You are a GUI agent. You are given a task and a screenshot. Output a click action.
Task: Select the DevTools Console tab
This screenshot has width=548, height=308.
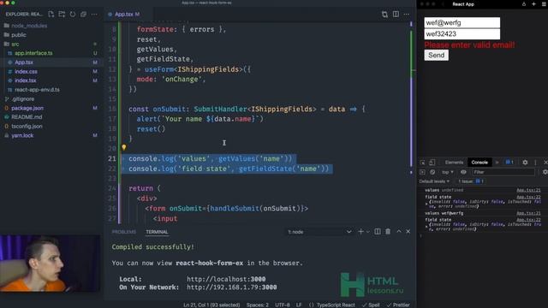pyautogui.click(x=479, y=163)
